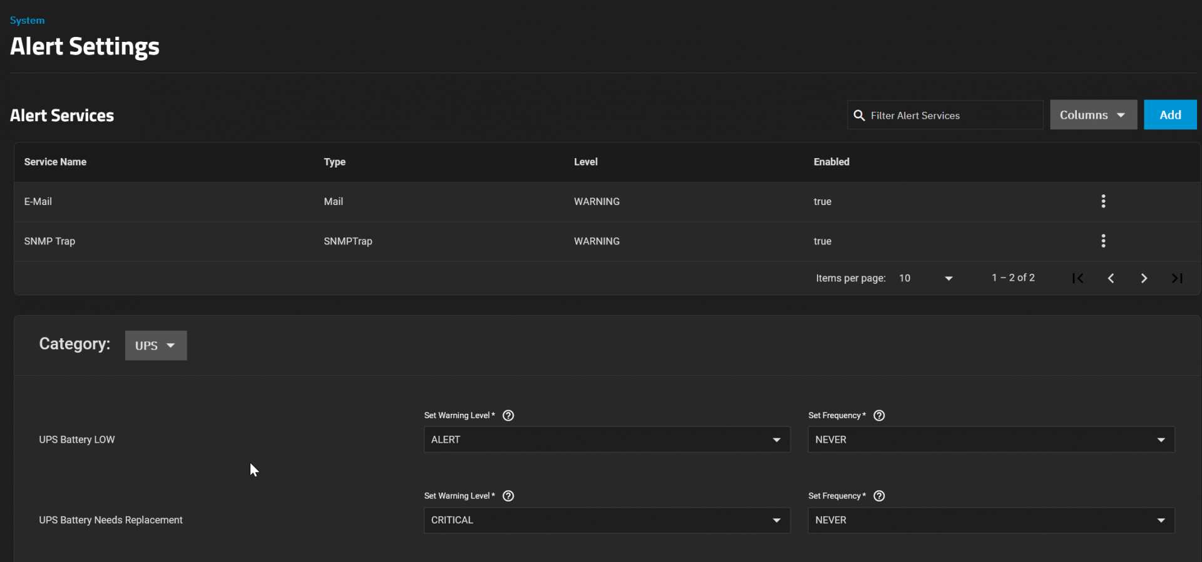Viewport: 1202px width, 562px height.
Task: Click the true value in SNMP Trap row
Action: (822, 241)
